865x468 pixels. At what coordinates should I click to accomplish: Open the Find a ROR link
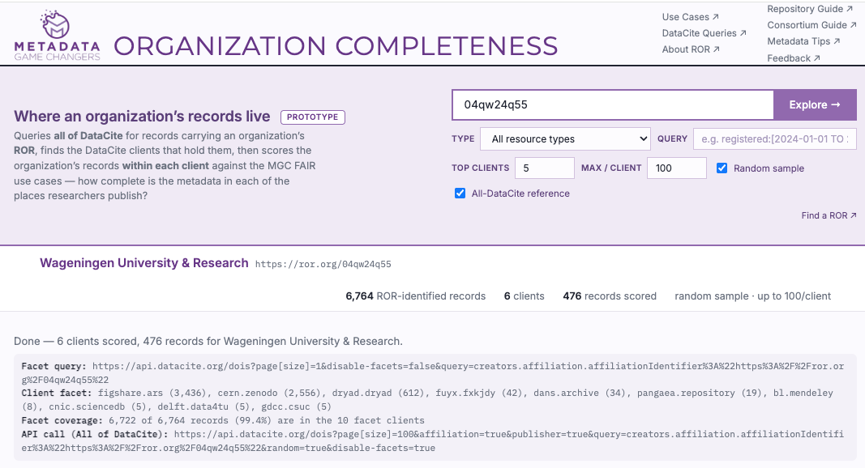click(x=829, y=215)
